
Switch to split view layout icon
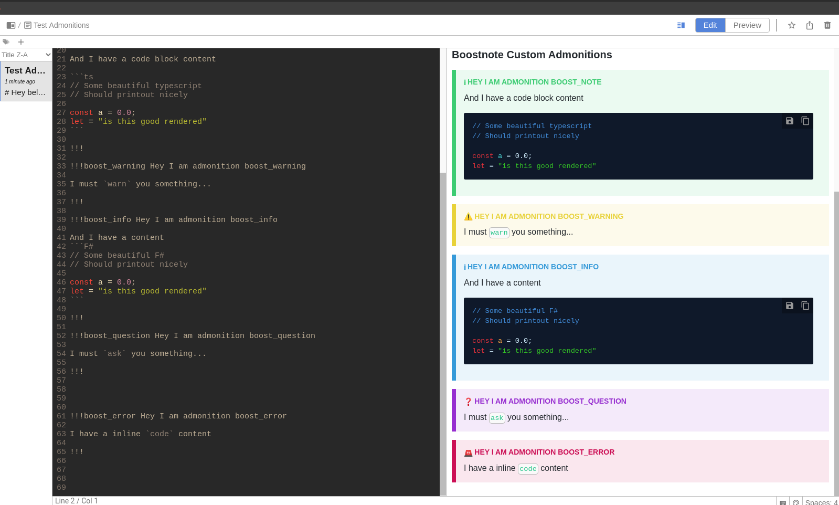pyautogui.click(x=681, y=25)
